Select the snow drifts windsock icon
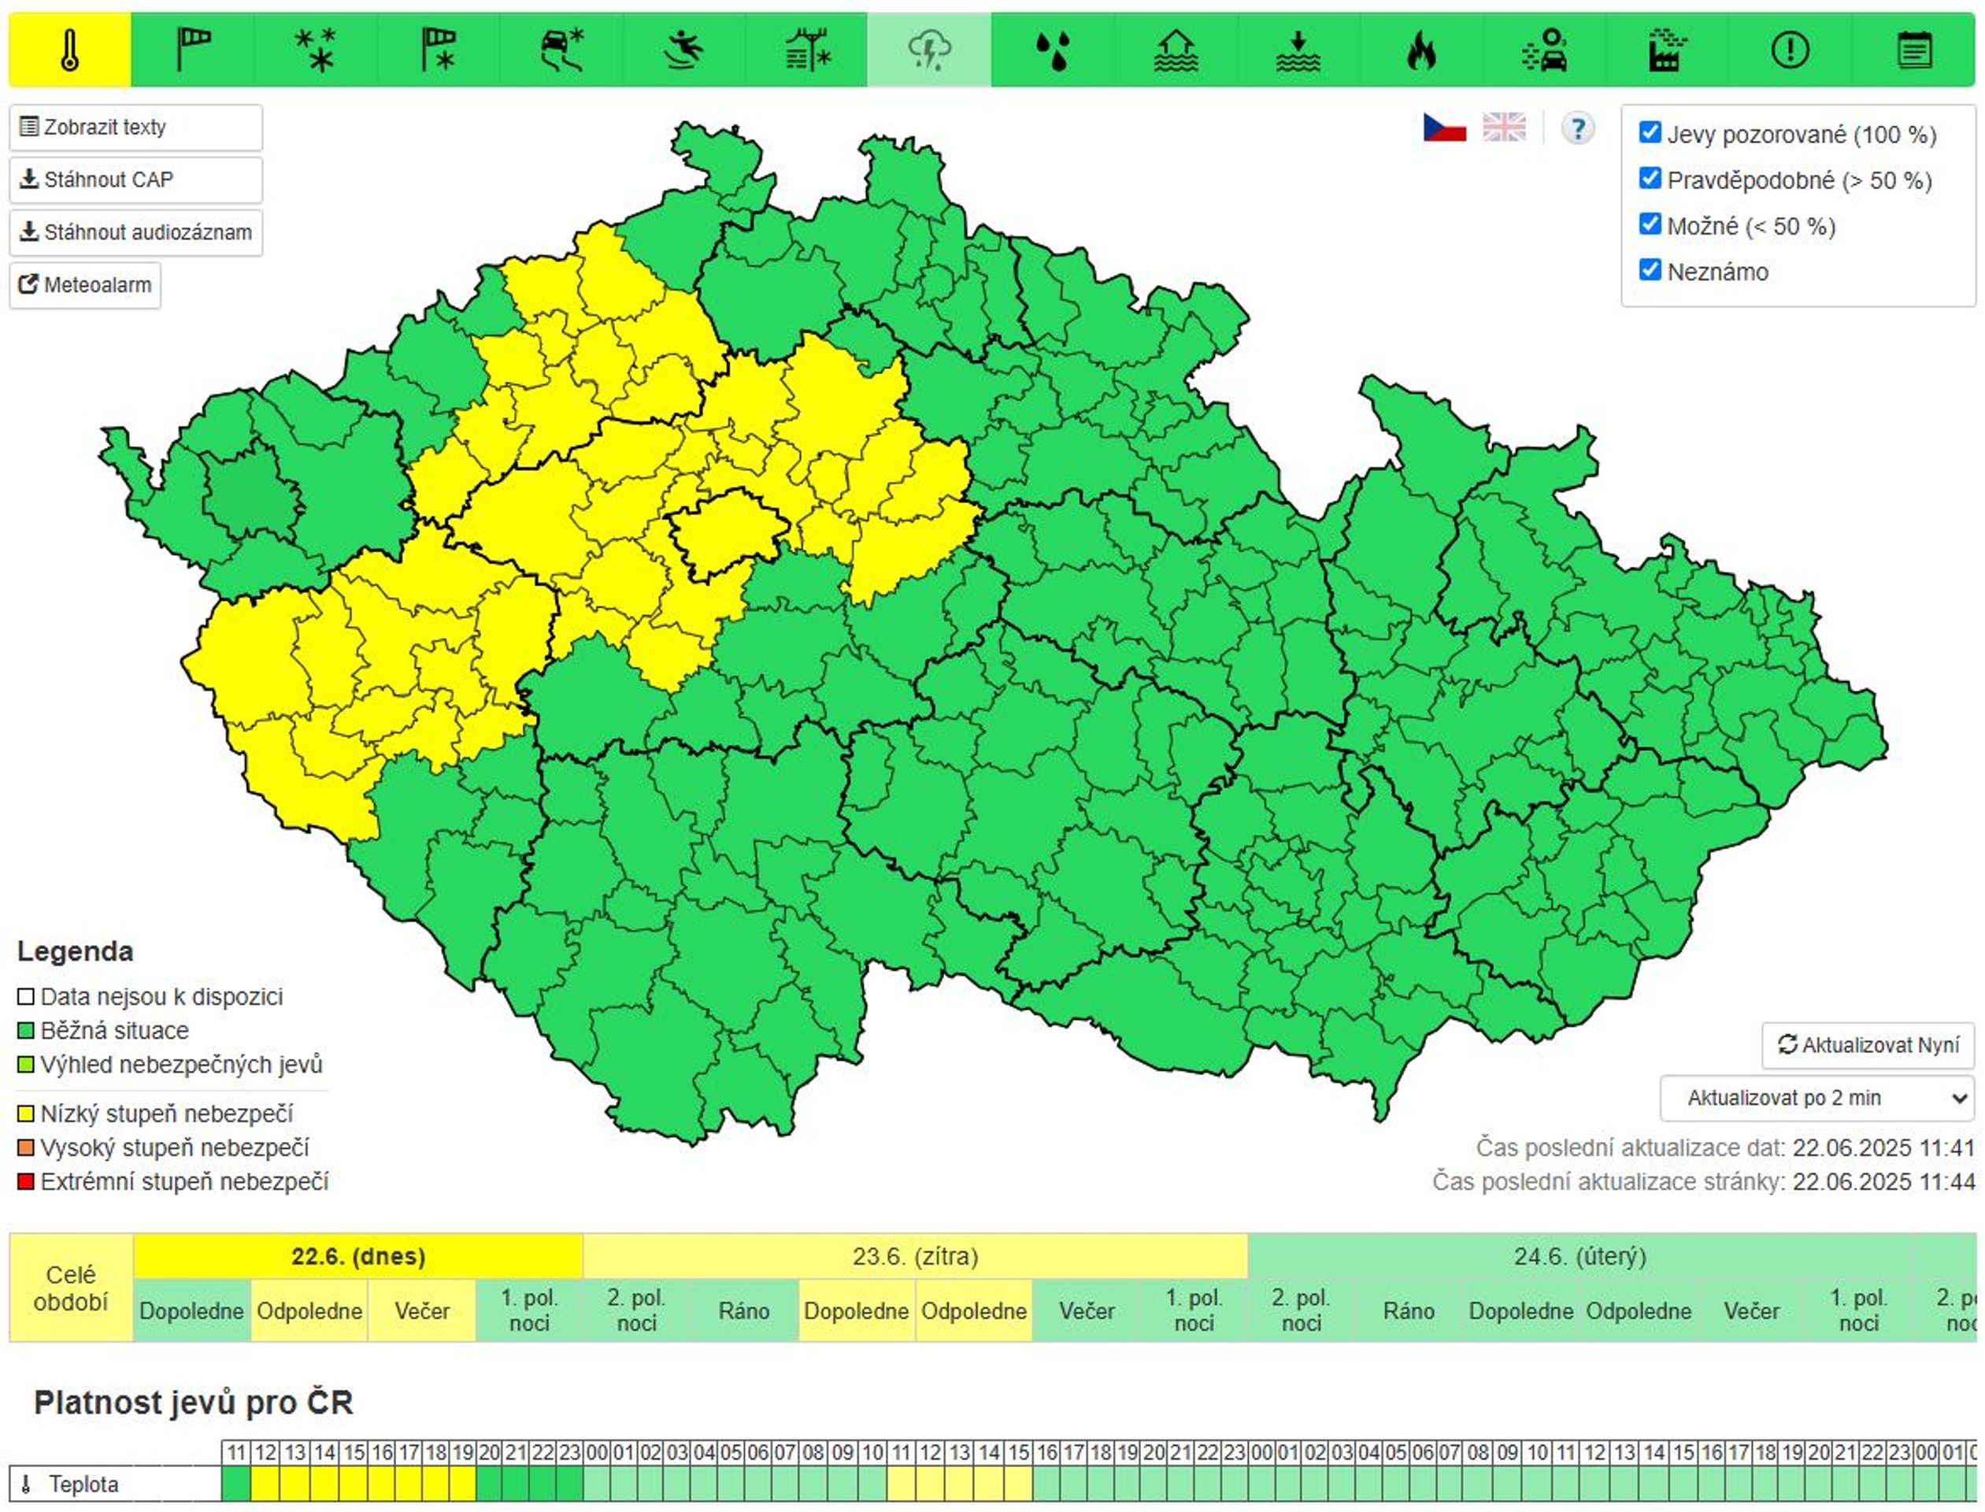The width and height of the screenshot is (1985, 1512). click(x=439, y=50)
